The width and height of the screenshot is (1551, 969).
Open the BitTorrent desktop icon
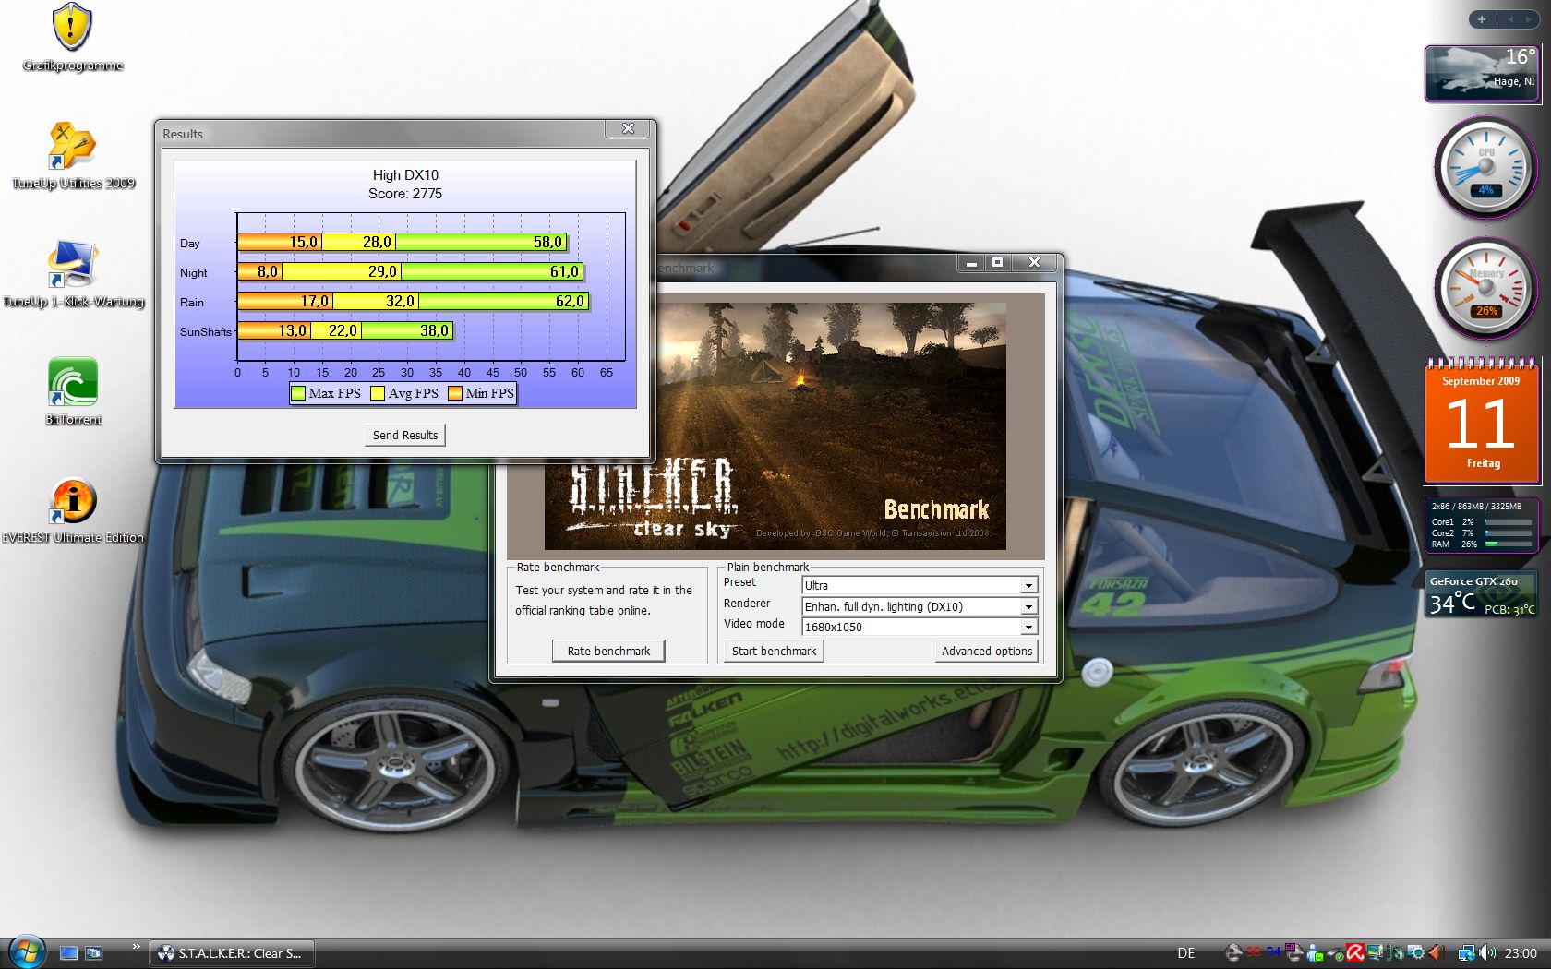click(x=73, y=391)
